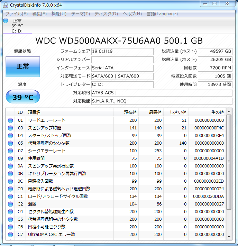Click status orb for row 07 シークエラーレート
The width and height of the screenshot is (238, 246).
[x=10, y=151]
